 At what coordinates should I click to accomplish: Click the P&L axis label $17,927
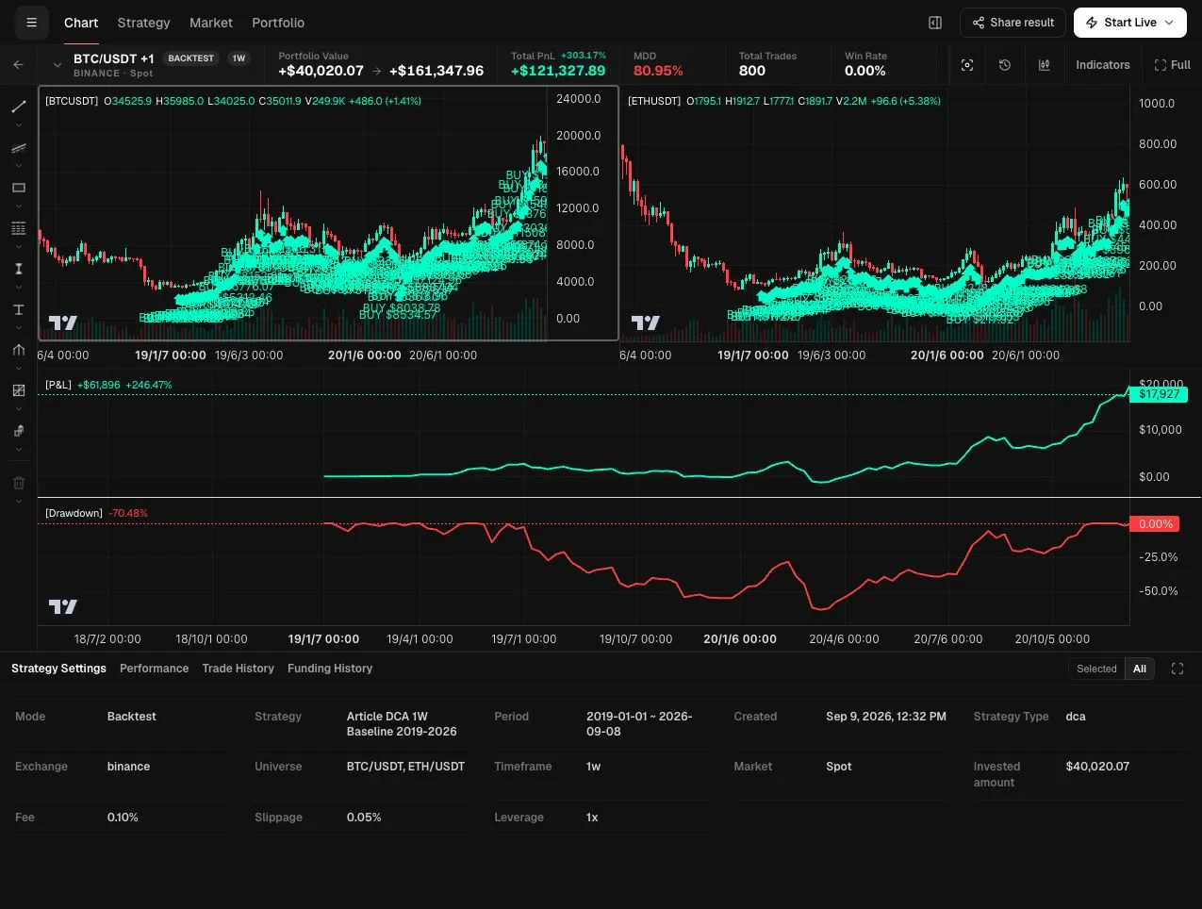[1159, 394]
